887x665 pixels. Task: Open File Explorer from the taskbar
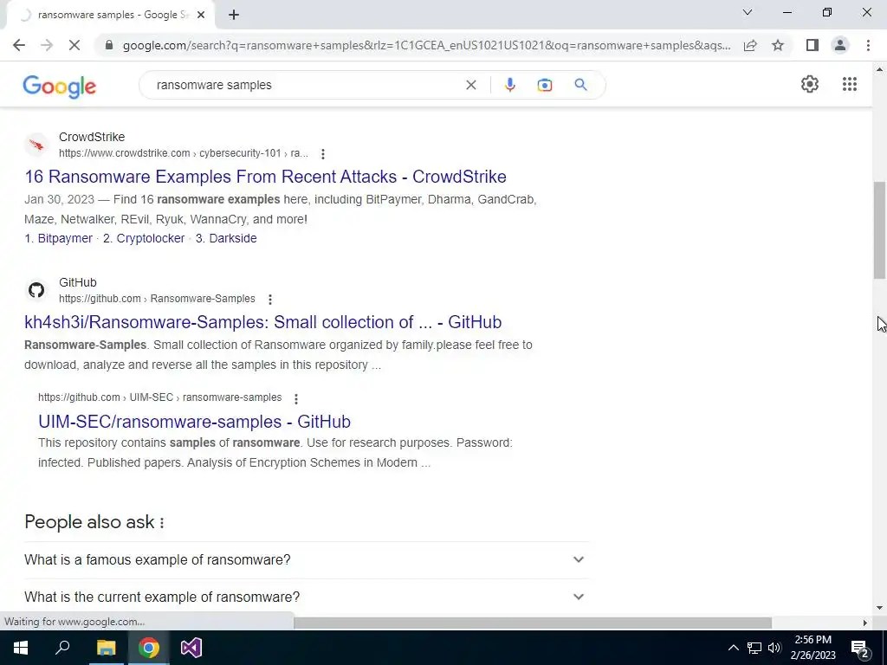[106, 648]
